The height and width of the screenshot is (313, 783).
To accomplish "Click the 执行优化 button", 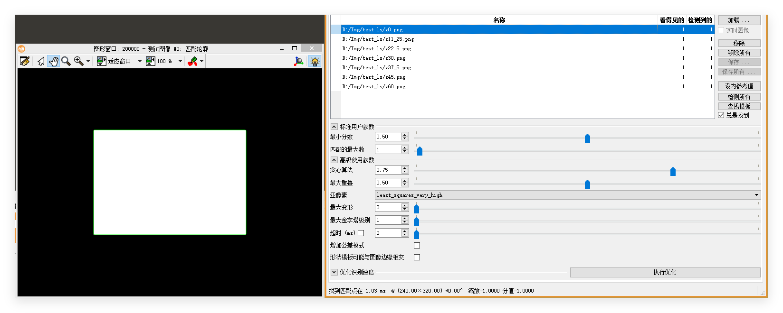I will point(665,272).
